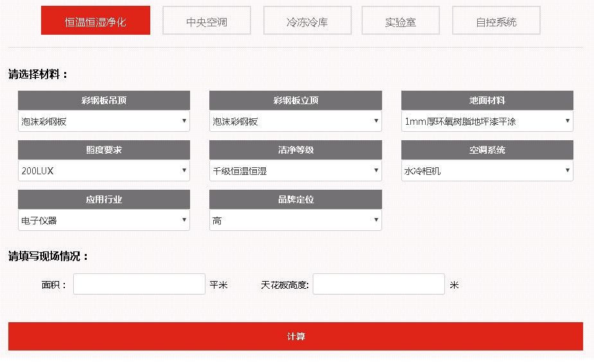Go to the 实验室 tab
The width and height of the screenshot is (594, 364).
coord(400,21)
